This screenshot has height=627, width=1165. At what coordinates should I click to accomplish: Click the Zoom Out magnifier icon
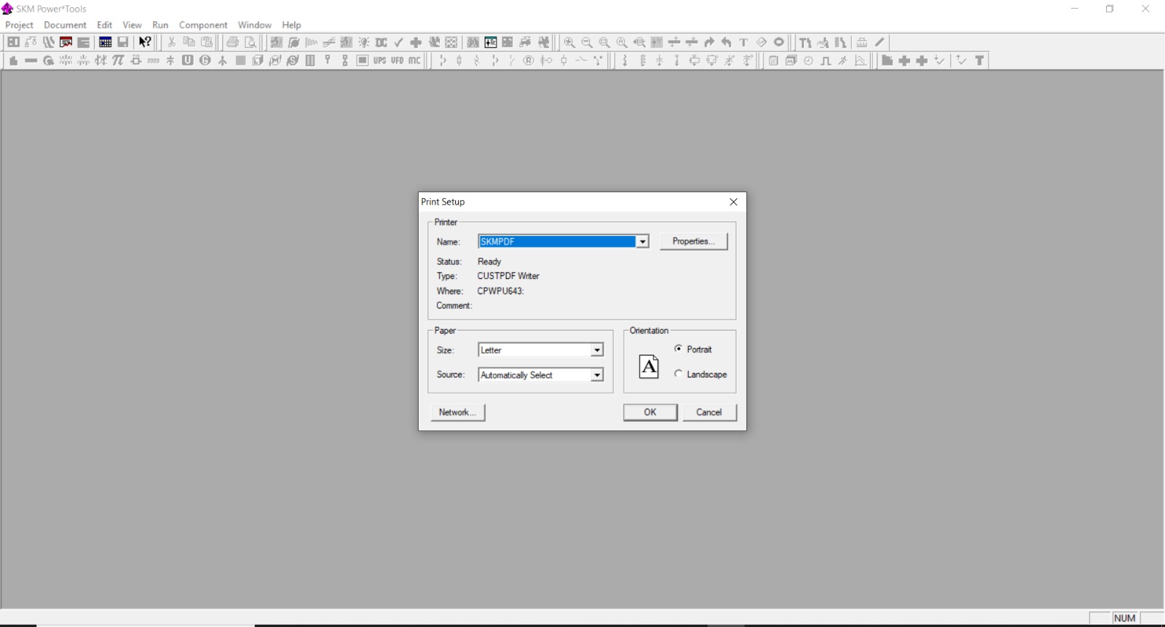[x=587, y=42]
